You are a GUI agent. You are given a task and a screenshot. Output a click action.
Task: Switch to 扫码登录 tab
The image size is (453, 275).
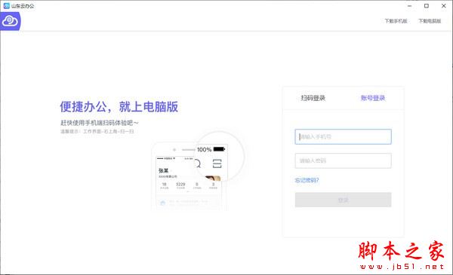pos(313,98)
